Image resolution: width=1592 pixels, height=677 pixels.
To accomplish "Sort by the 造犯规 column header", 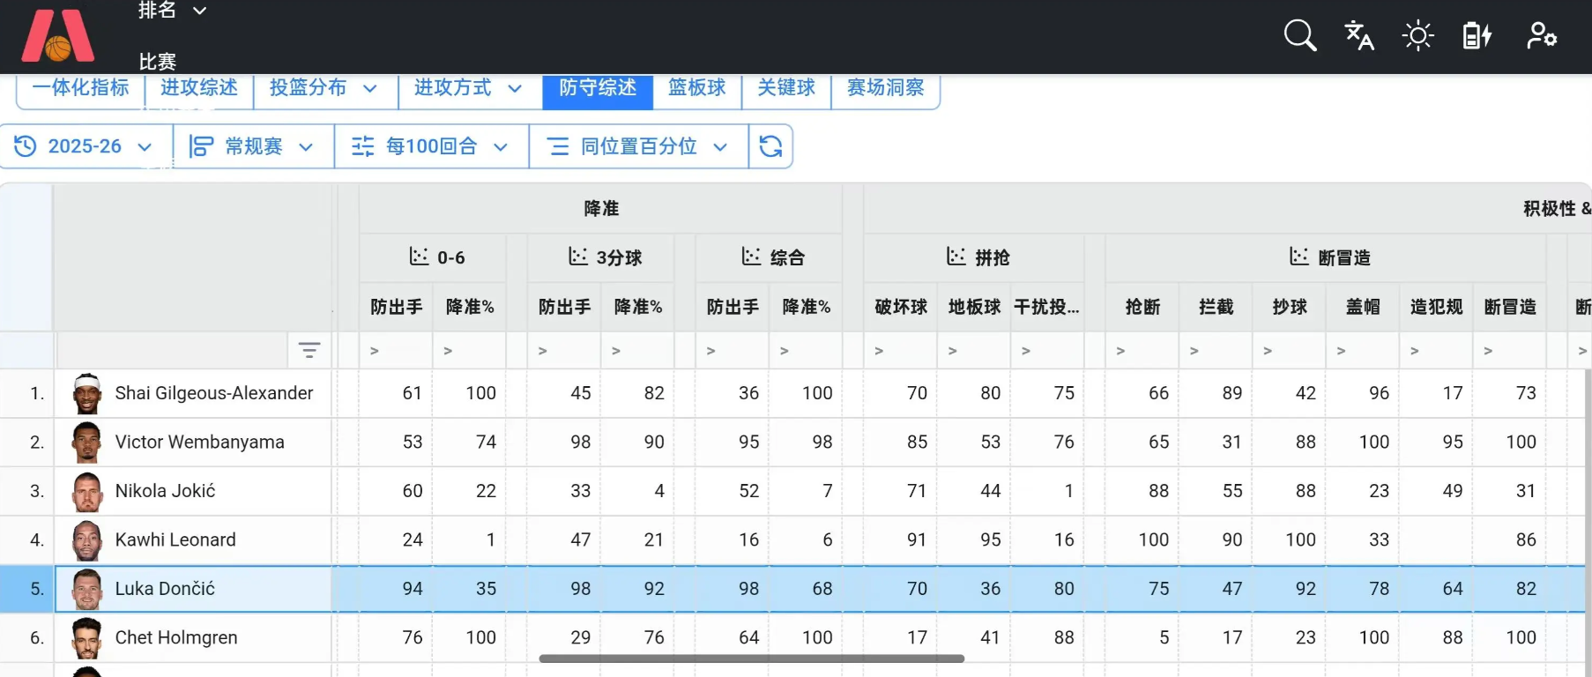I will pyautogui.click(x=1437, y=307).
